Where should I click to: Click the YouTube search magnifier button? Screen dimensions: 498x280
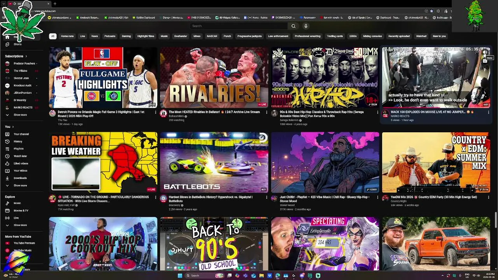293,26
